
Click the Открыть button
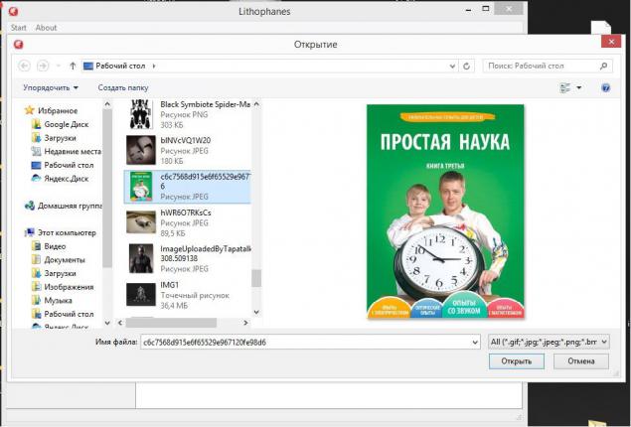point(517,361)
